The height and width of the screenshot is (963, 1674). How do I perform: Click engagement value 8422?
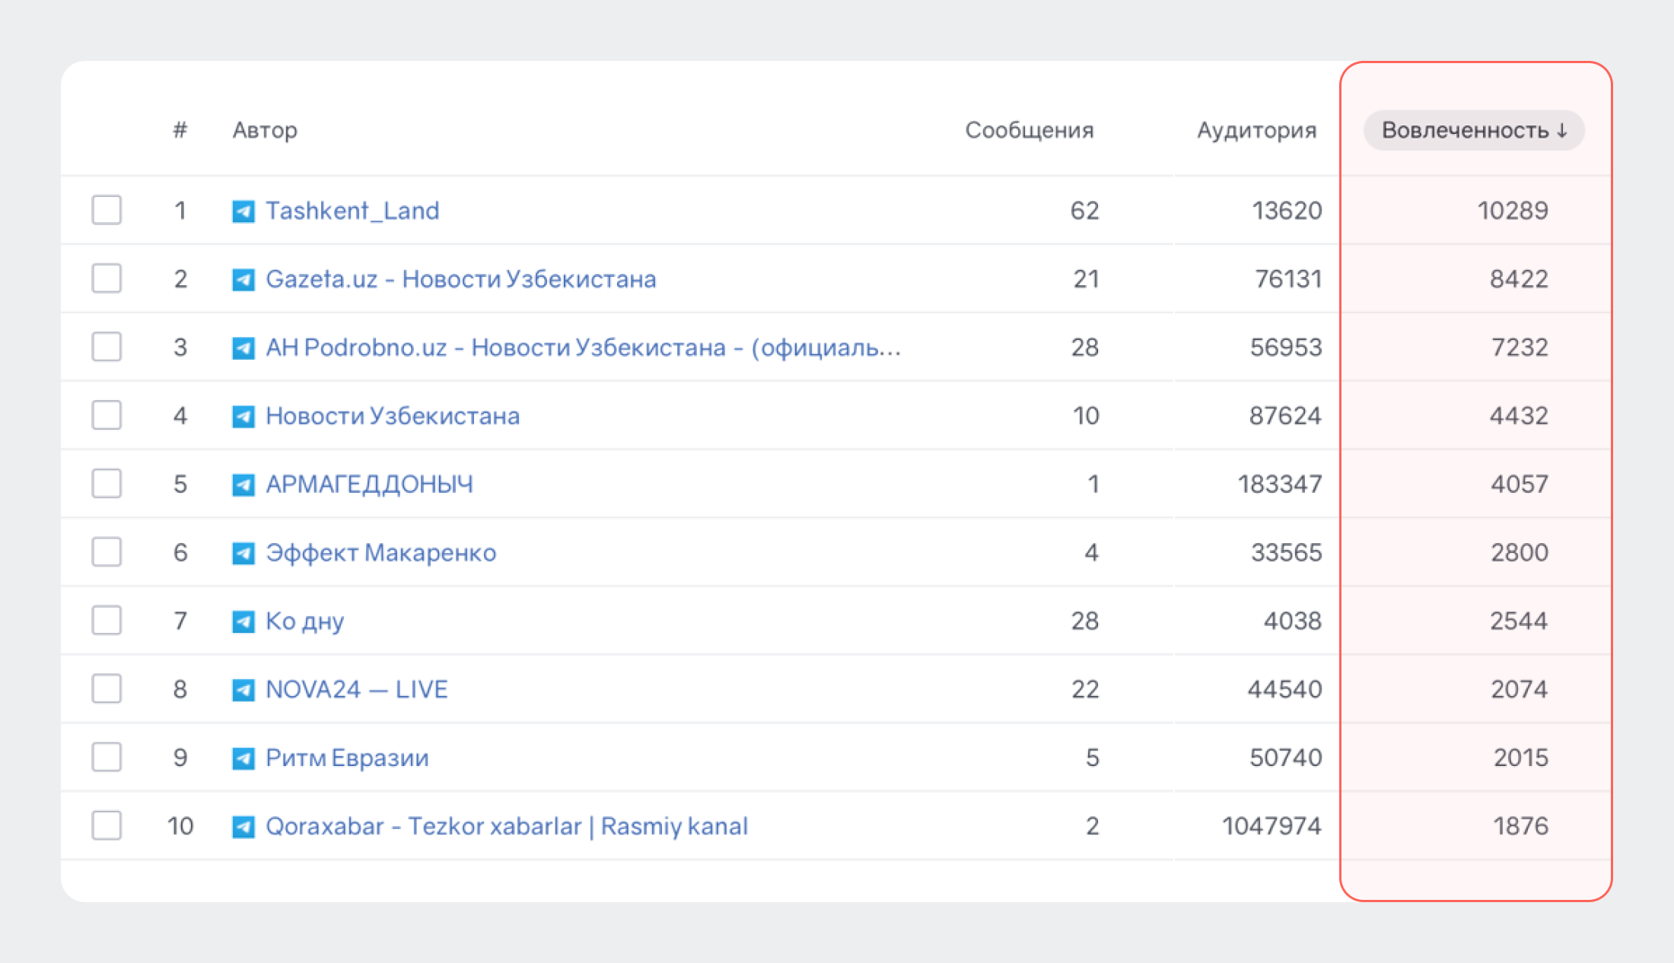coord(1519,278)
